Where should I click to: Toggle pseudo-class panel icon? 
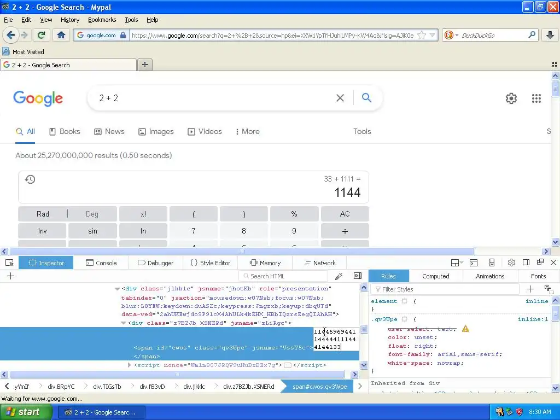click(x=548, y=289)
